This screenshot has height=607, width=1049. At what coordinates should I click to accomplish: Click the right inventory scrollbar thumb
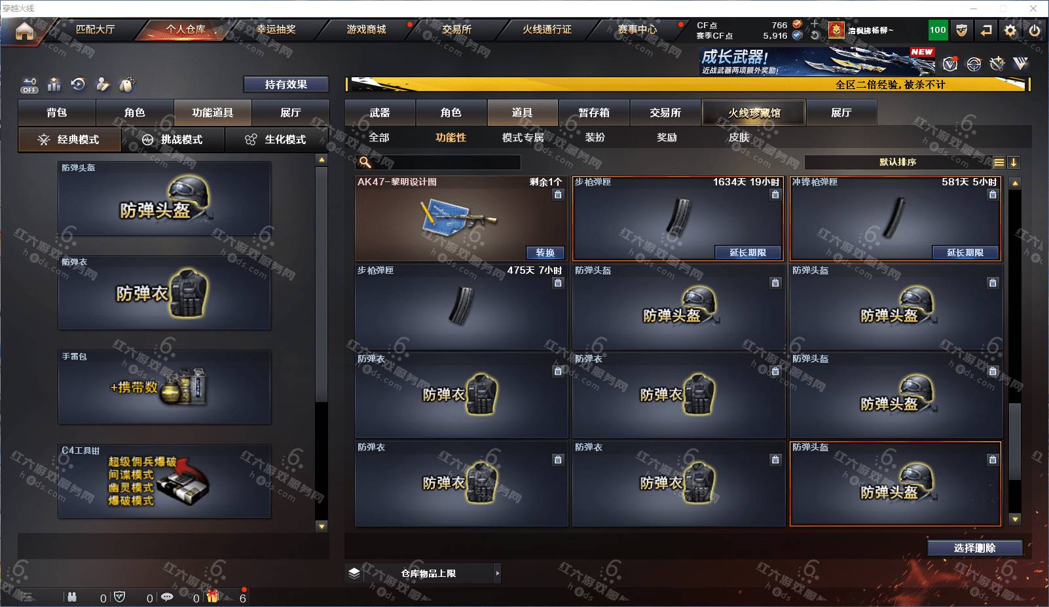click(1015, 441)
